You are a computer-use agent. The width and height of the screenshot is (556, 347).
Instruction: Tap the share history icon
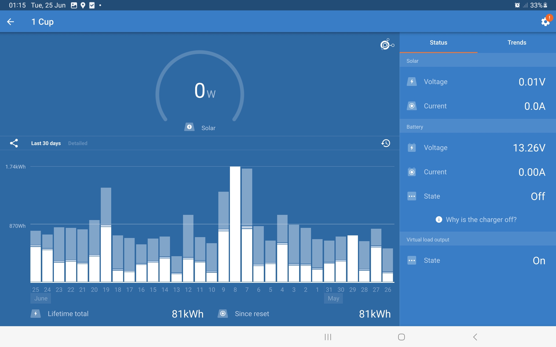pyautogui.click(x=14, y=143)
